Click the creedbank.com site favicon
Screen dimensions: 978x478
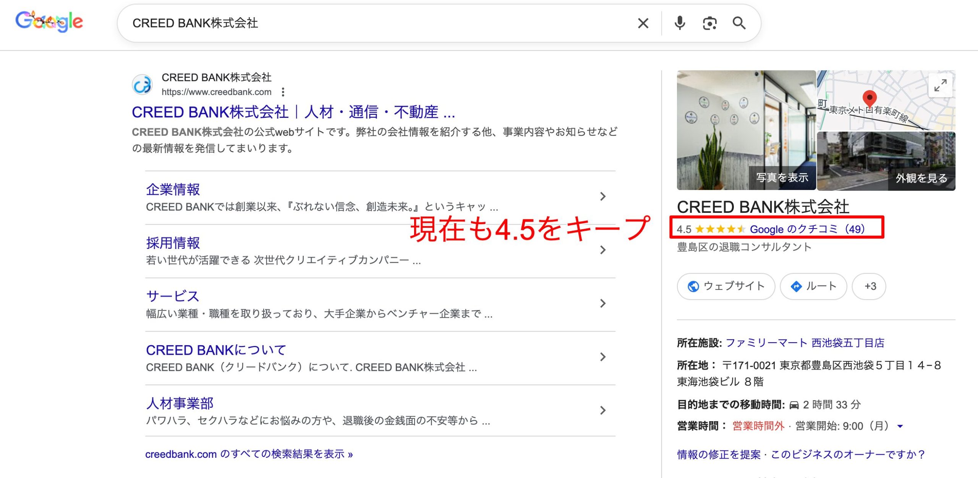[x=142, y=84]
